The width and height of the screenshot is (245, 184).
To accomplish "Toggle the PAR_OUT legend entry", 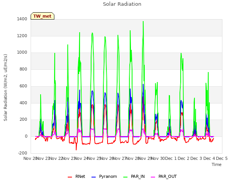I will click(163, 176).
